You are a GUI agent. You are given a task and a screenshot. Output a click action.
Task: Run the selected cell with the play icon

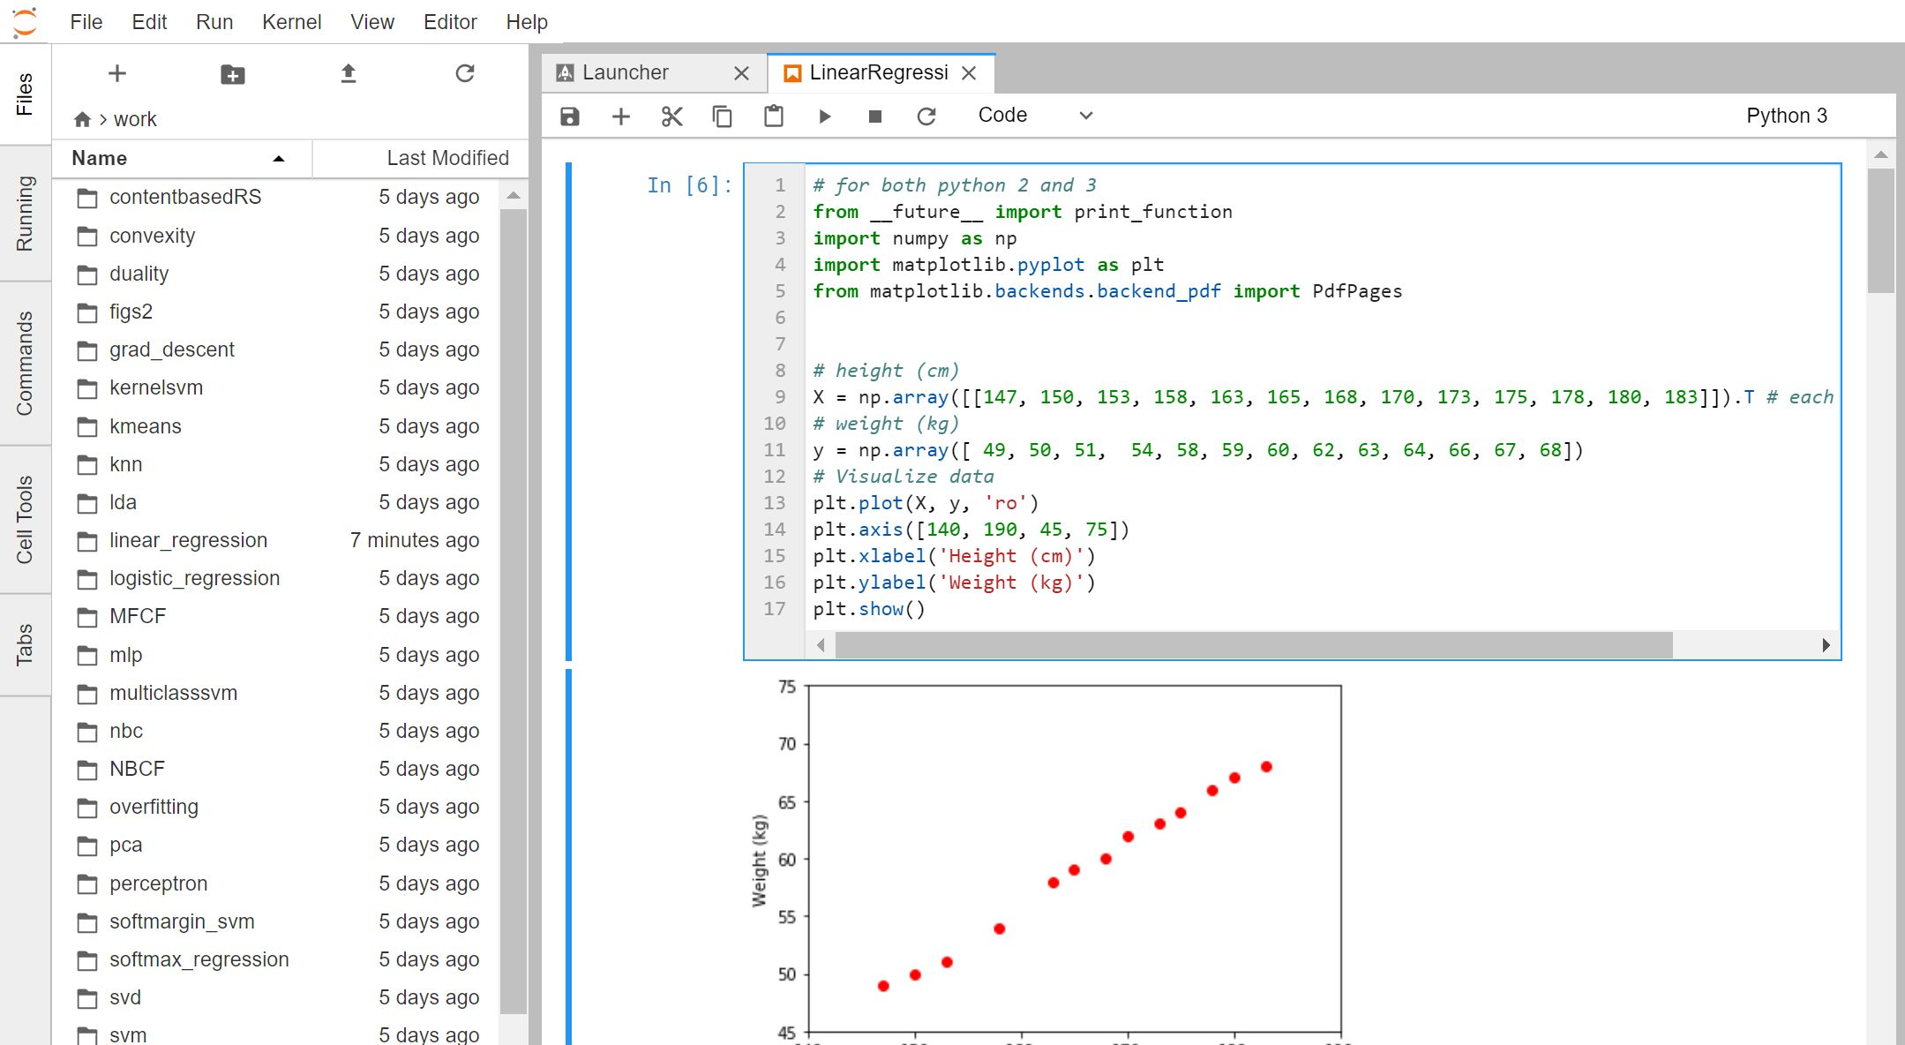(x=824, y=117)
